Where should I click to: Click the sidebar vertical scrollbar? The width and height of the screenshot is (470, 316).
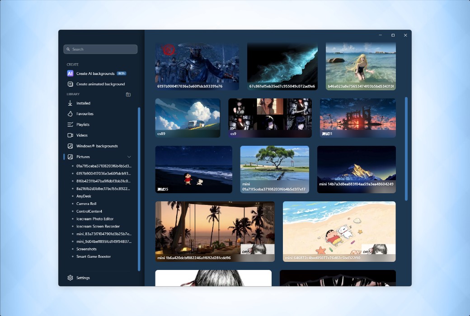point(139,189)
